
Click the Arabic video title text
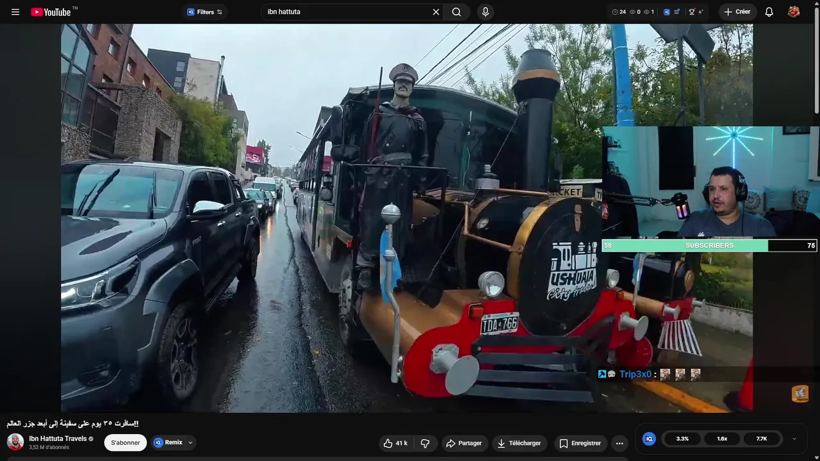tap(72, 424)
